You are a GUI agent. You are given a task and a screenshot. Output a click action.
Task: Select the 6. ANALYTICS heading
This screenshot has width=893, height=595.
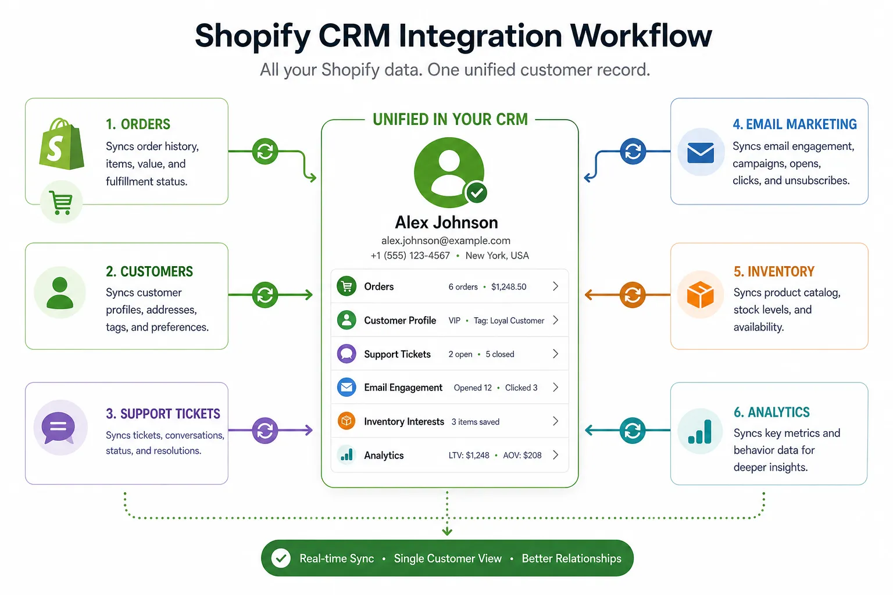(x=771, y=412)
